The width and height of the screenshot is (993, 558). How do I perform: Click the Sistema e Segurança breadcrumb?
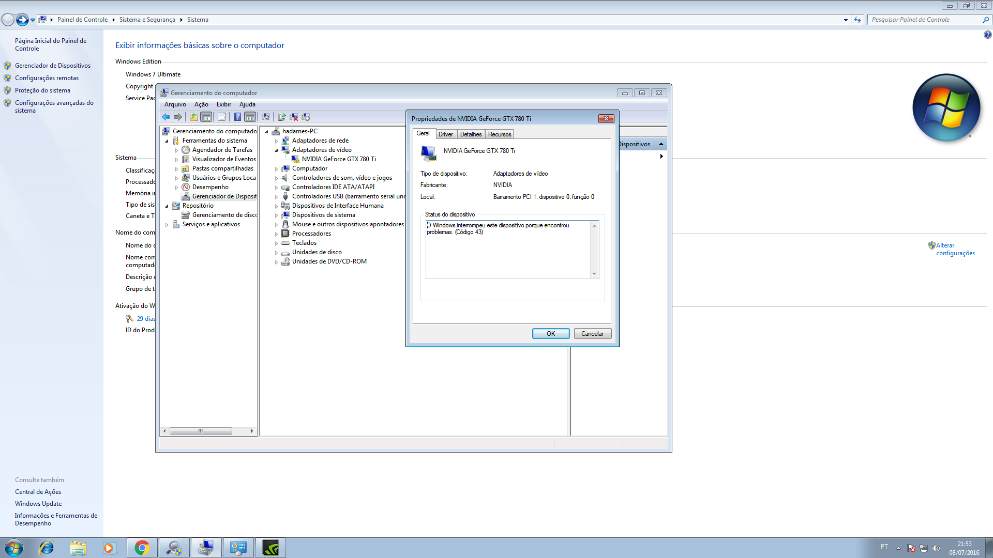147,20
